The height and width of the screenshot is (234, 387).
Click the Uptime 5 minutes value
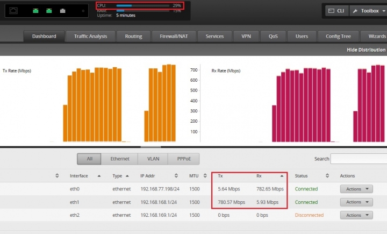(x=126, y=15)
